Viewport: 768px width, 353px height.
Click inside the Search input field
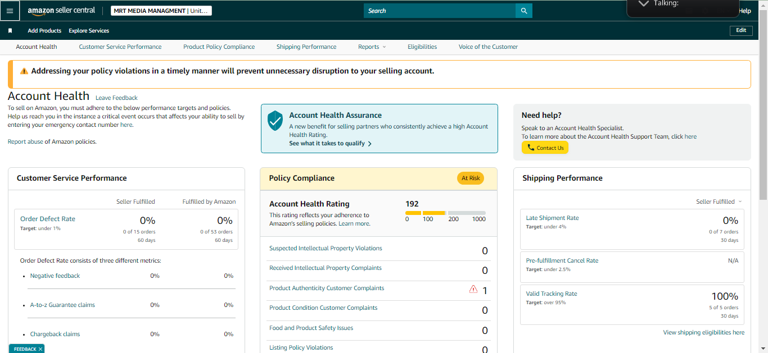point(440,11)
